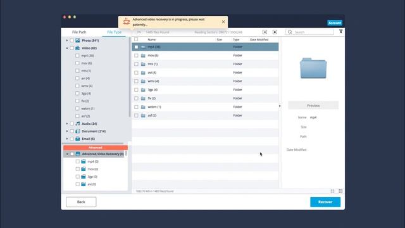Viewport: 405px width, 228px height.
Task: Check the Video (82) checkbox
Action: [x=72, y=48]
